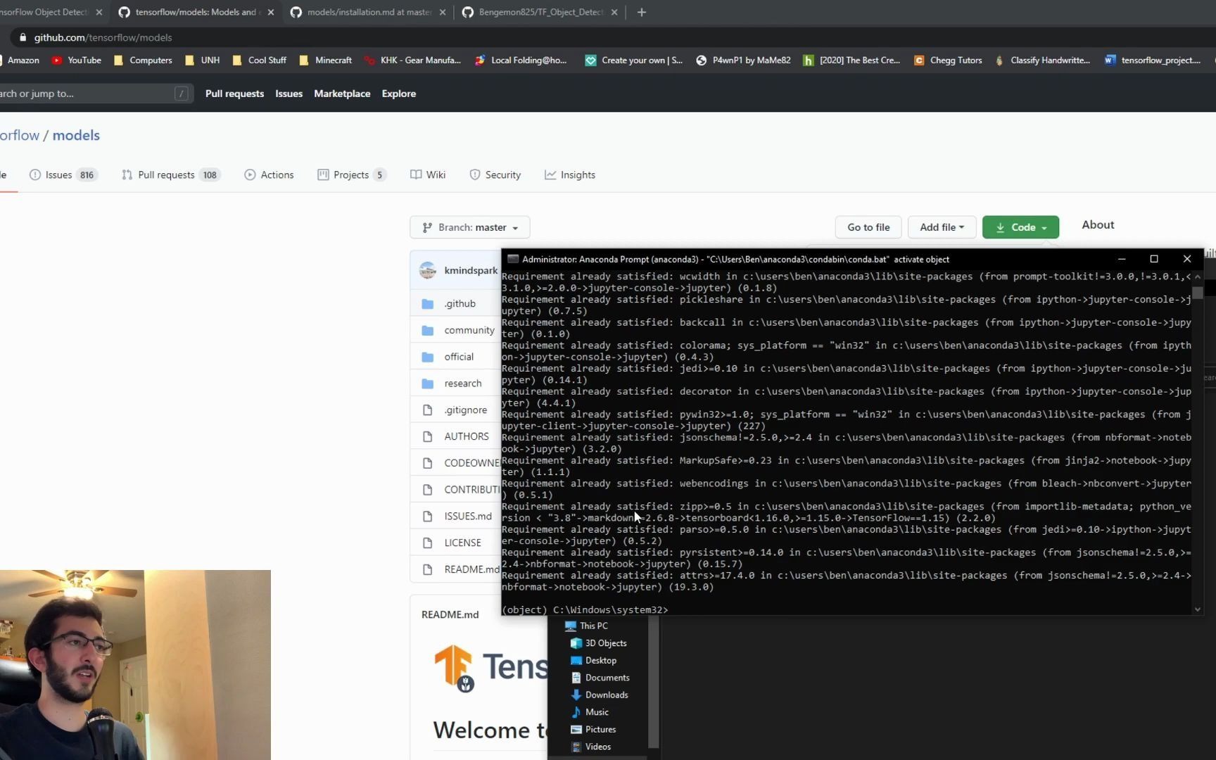
Task: Close the Bengemon825 TF_Object_Detection tab
Action: click(x=614, y=12)
